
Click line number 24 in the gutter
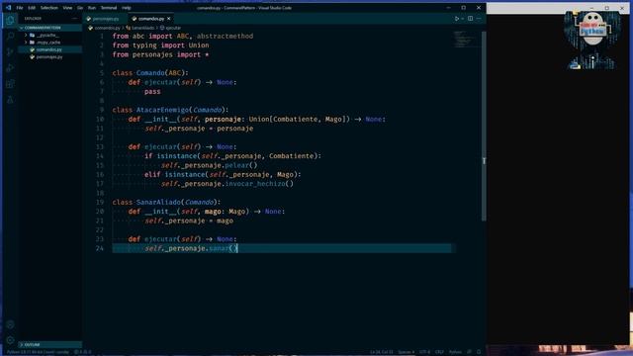tap(100, 248)
